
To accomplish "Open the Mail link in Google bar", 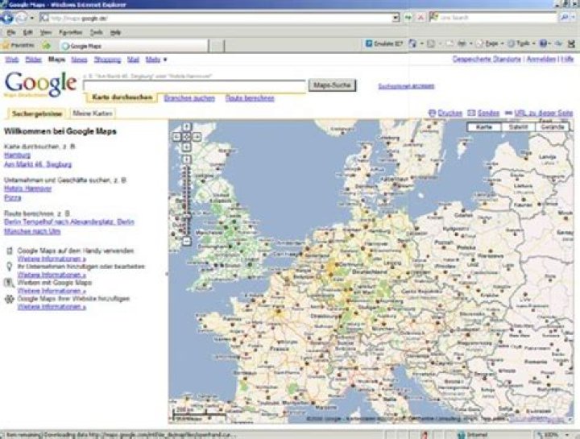I will 133,60.
